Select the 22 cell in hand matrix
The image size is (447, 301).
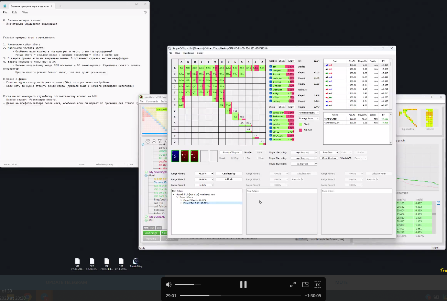(x=262, y=142)
